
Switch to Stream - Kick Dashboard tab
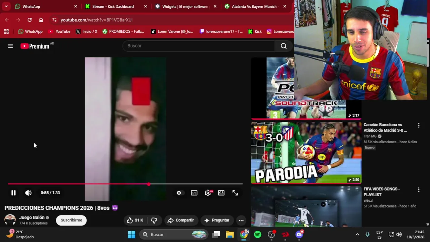tap(116, 6)
